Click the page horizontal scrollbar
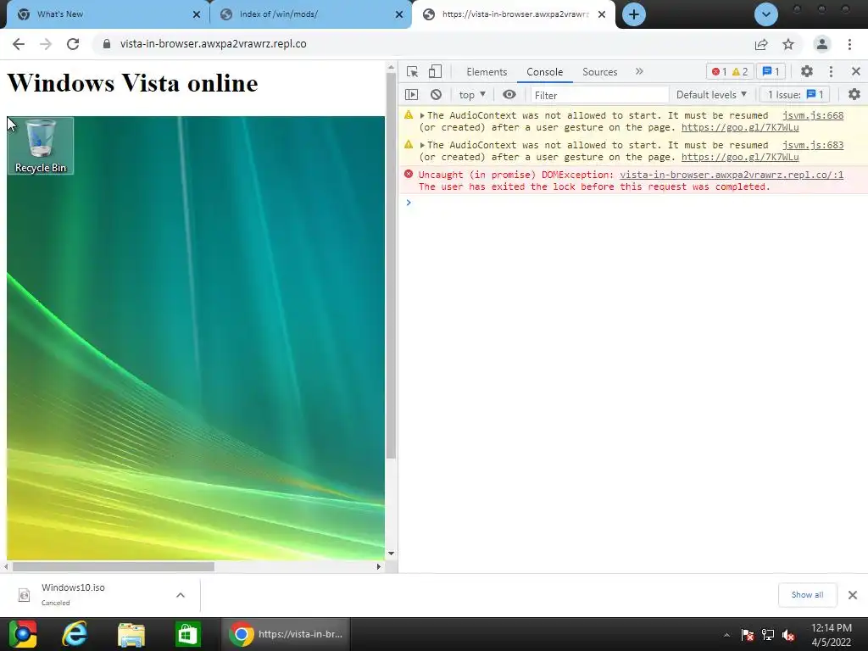 [114, 566]
